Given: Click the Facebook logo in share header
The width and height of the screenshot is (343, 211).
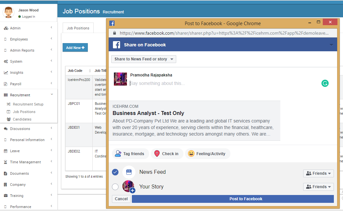Looking at the screenshot, I should (x=117, y=45).
